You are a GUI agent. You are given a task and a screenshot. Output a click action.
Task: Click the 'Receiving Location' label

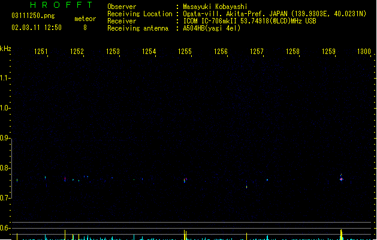coord(140,14)
